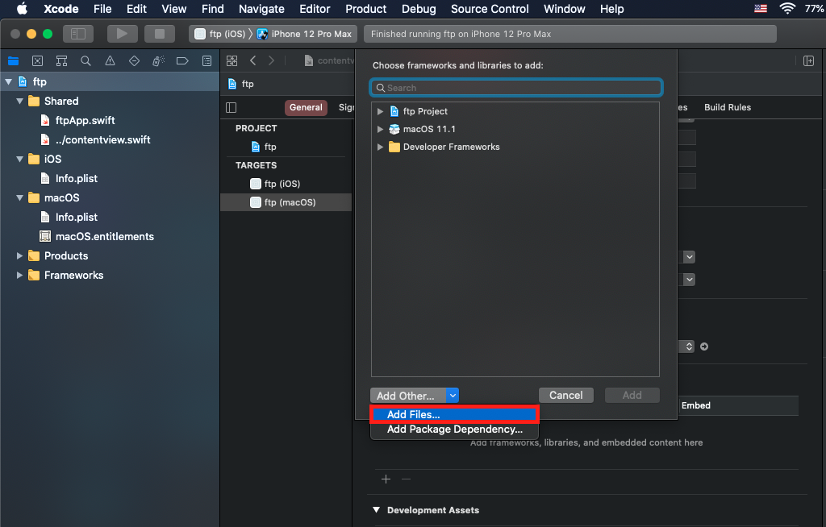Toggle the project targets list sidebar
826x527 pixels.
(232, 107)
